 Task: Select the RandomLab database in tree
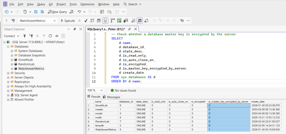click(26, 64)
